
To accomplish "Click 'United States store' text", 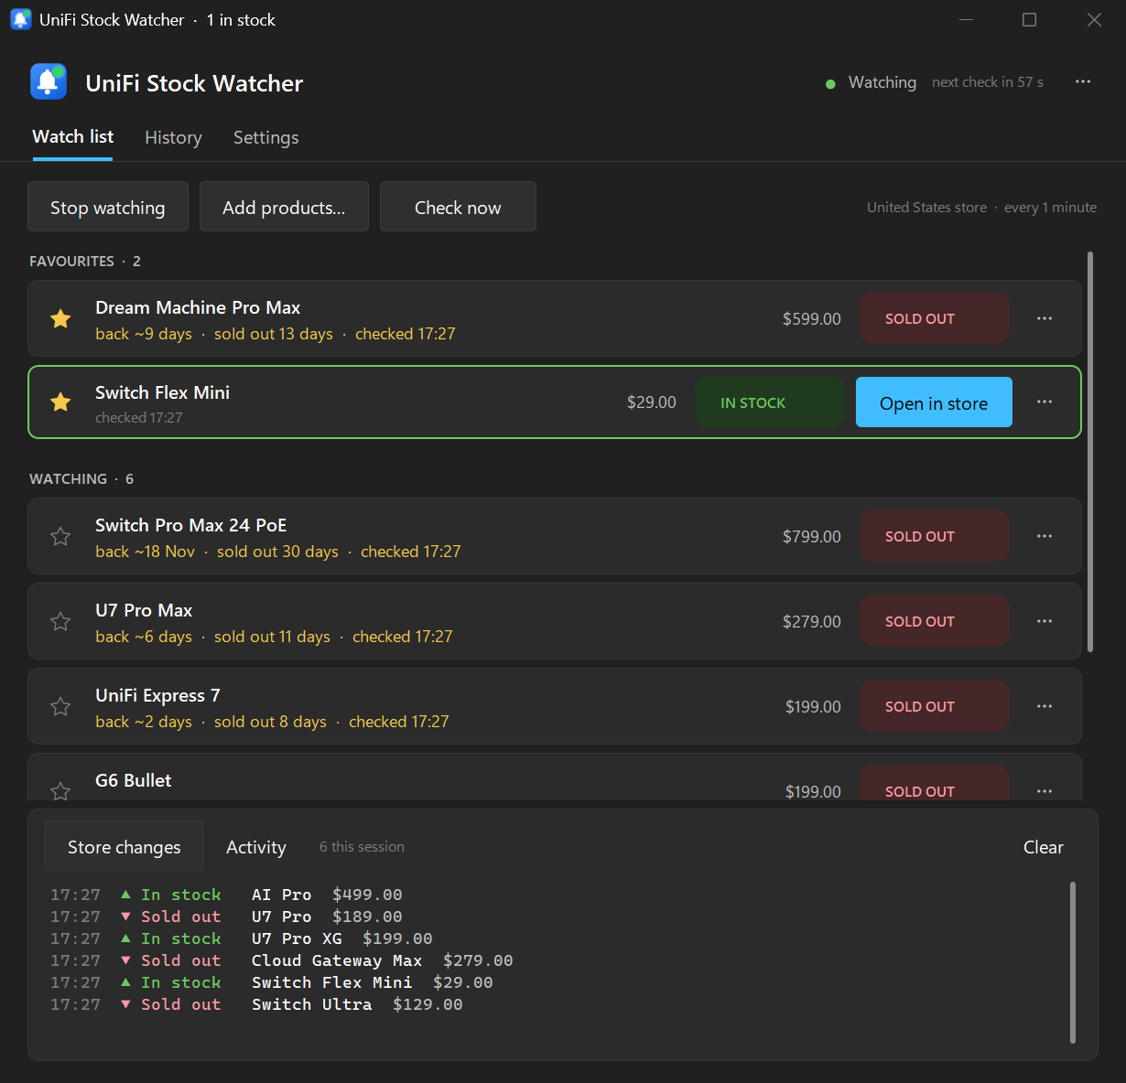I will (x=926, y=208).
